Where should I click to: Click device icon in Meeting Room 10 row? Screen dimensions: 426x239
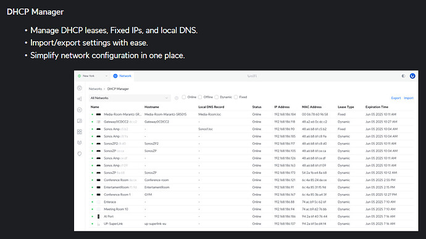[x=98, y=209]
